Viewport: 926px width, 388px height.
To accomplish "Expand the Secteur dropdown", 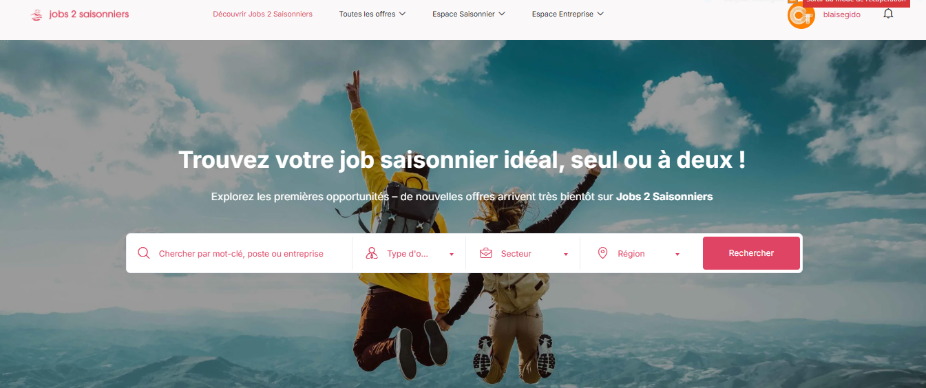I will (523, 254).
